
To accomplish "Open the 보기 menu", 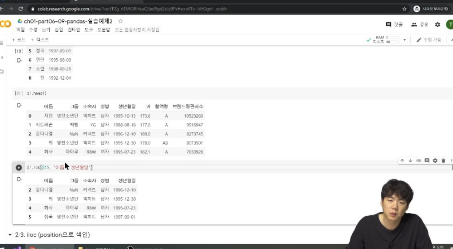I will (x=46, y=30).
